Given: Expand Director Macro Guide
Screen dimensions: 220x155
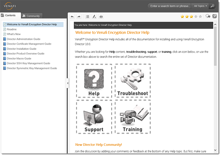Looking at the screenshot, I should (x=19, y=59).
